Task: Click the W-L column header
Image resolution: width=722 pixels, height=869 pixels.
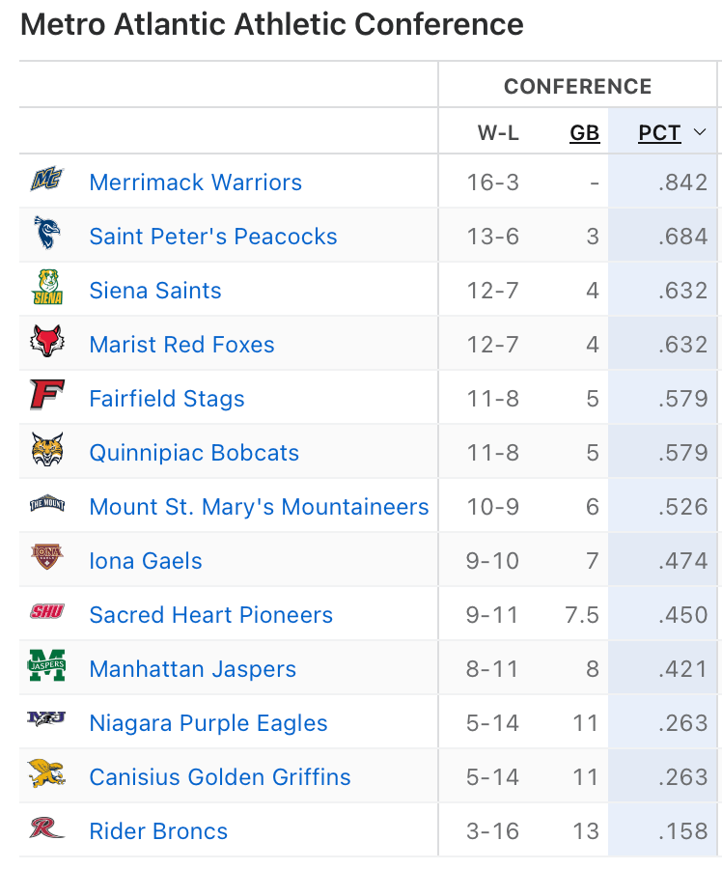Action: coord(498,133)
